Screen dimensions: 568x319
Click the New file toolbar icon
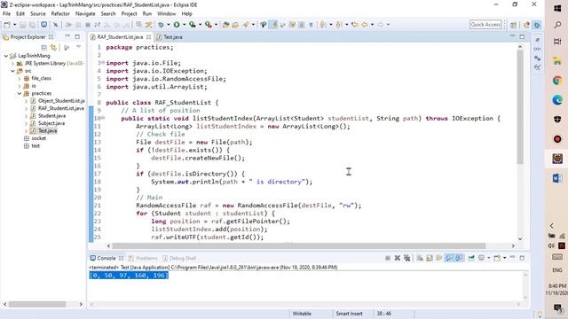[x=7, y=25]
